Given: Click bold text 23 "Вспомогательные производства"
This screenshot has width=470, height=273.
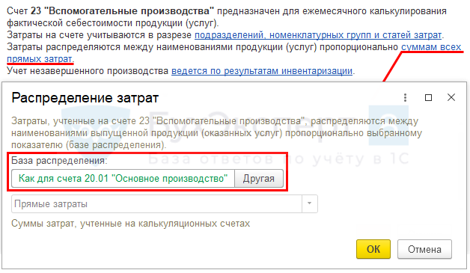Looking at the screenshot, I should click(x=122, y=11).
